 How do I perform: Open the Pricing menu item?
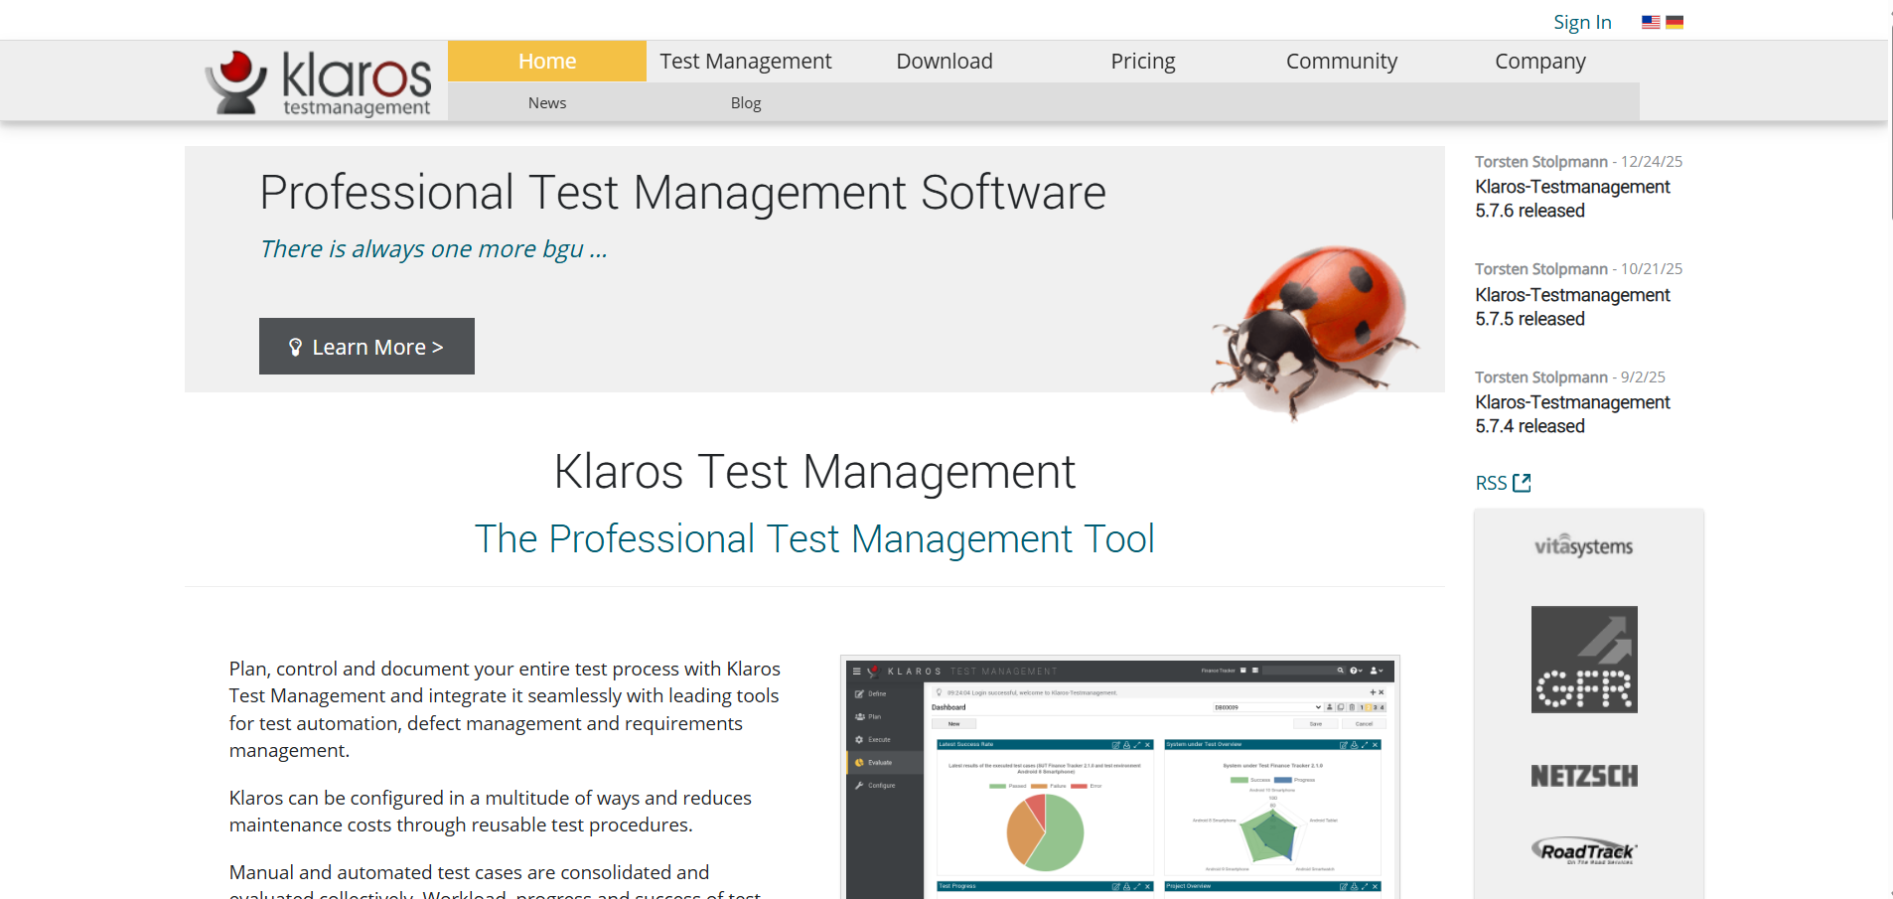1143,61
